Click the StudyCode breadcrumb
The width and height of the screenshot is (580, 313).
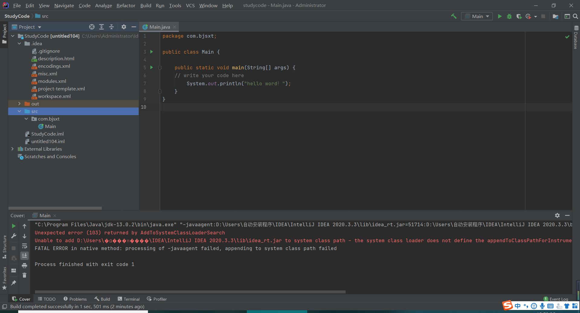[x=17, y=16]
